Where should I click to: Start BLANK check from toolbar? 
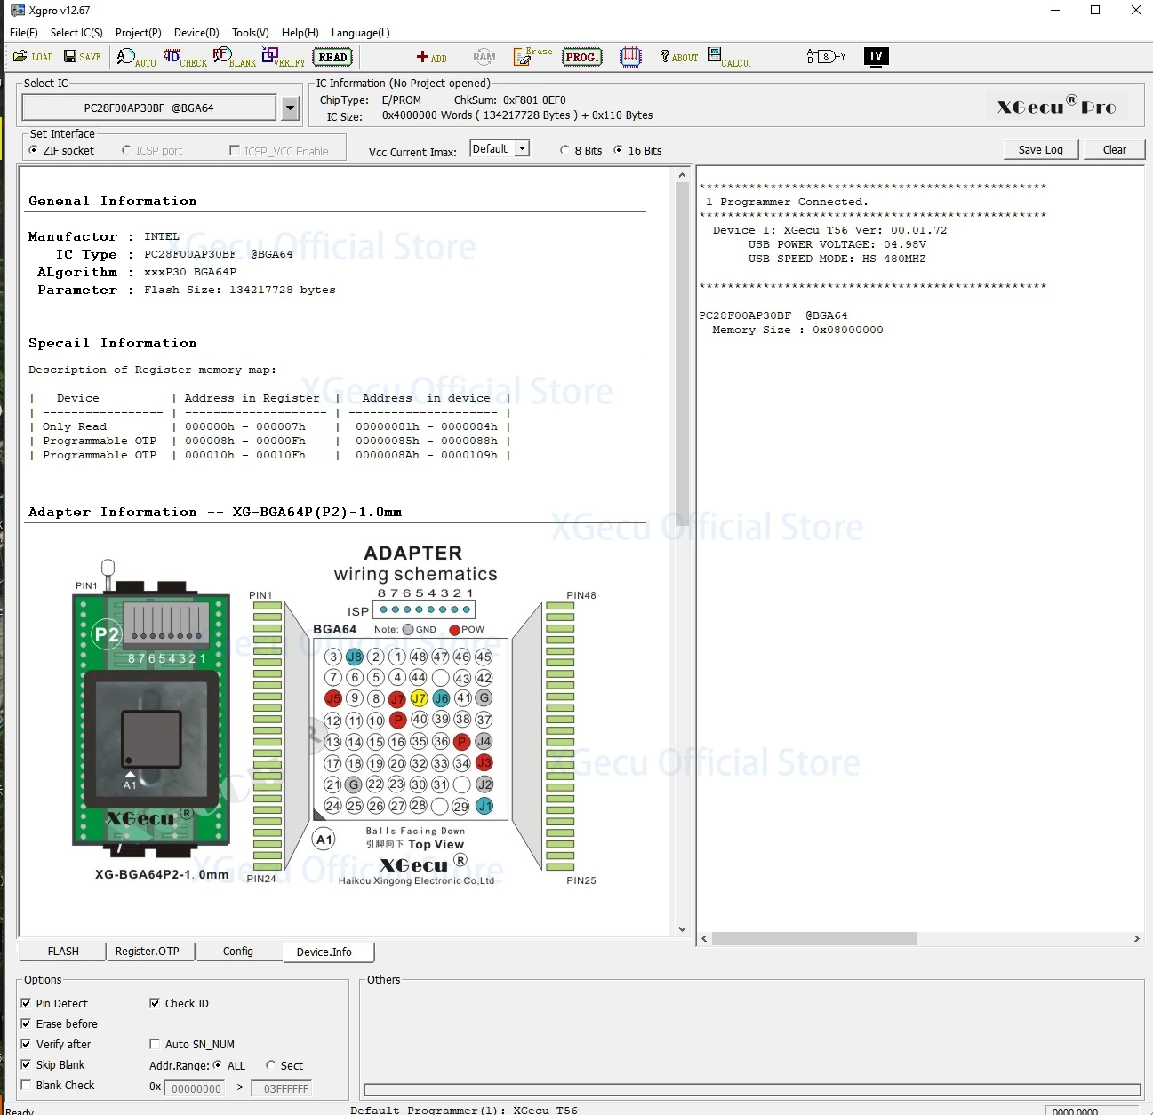(234, 58)
